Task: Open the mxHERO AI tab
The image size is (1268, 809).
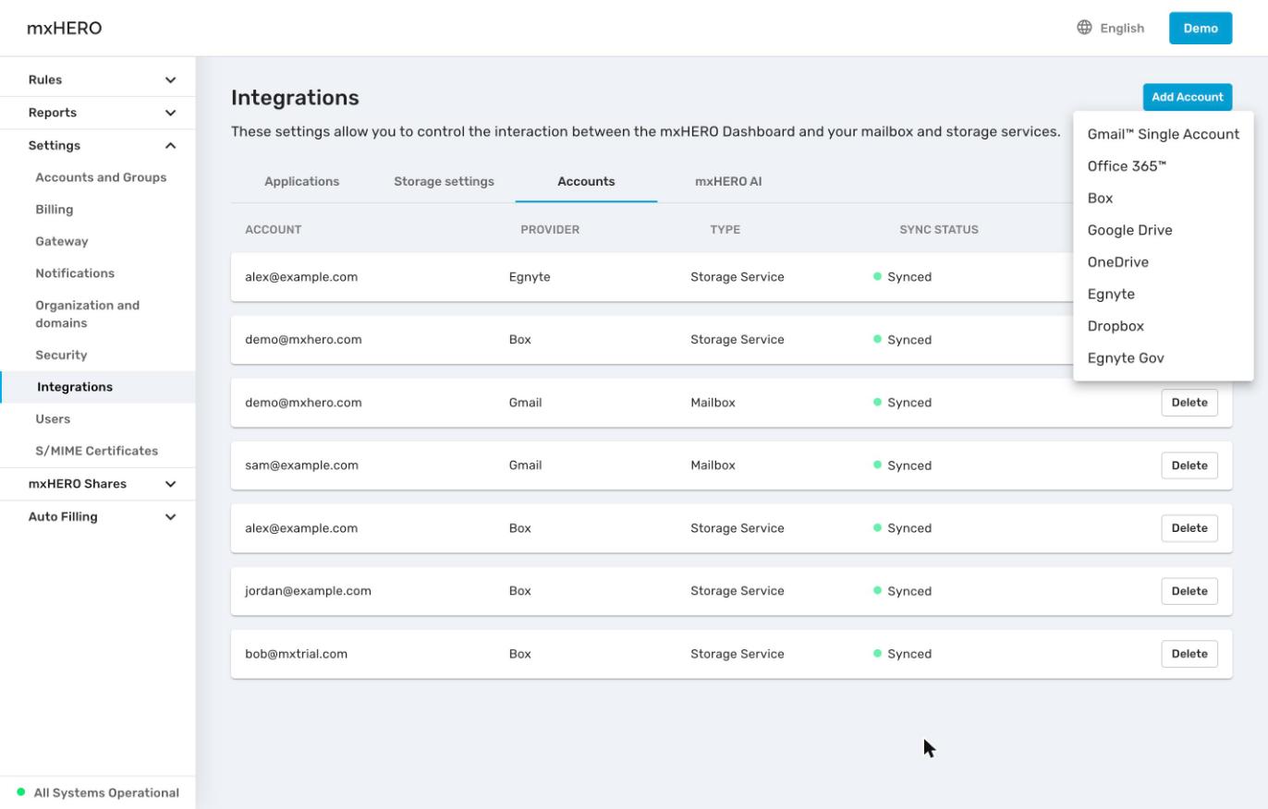Action: [728, 182]
